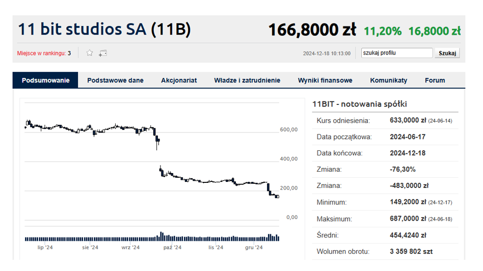
Task: Click the volume bars below the price chart
Action: pyautogui.click(x=152, y=237)
